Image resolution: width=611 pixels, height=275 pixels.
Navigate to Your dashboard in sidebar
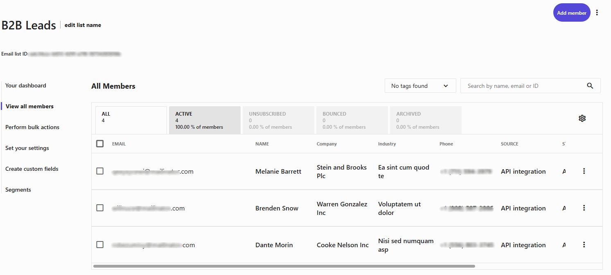click(x=25, y=85)
